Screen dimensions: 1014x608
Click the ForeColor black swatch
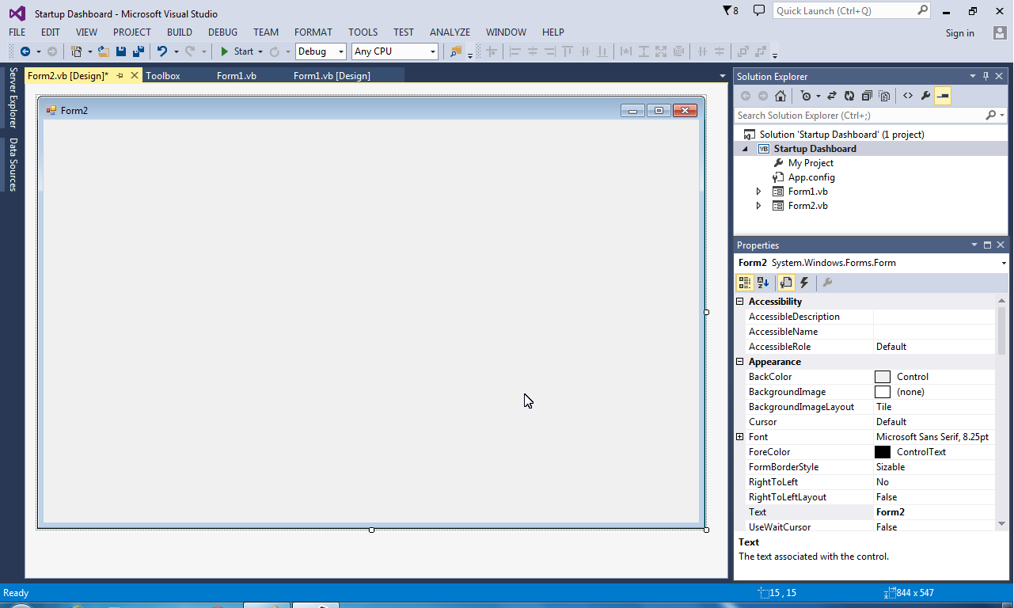(x=883, y=452)
